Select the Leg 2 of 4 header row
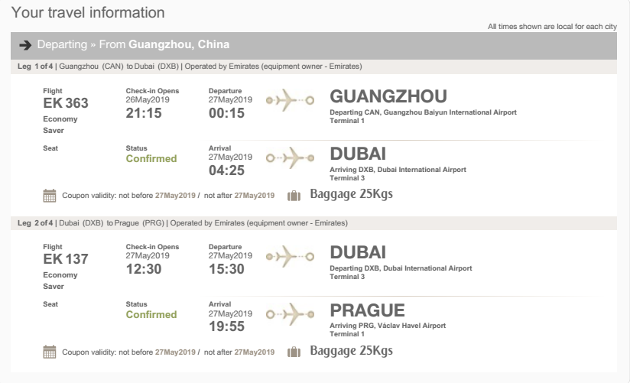630x383 pixels. 313,223
